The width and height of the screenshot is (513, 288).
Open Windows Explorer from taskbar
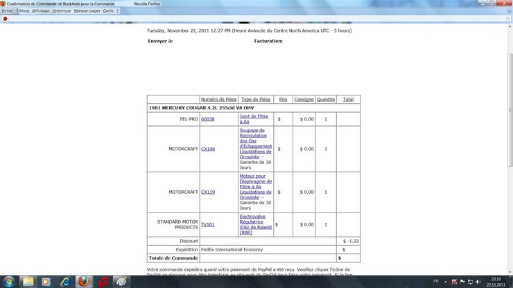coord(28,282)
